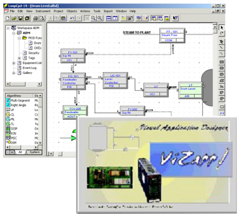
Task: Select the LT Drum Level block
Action: [191, 91]
